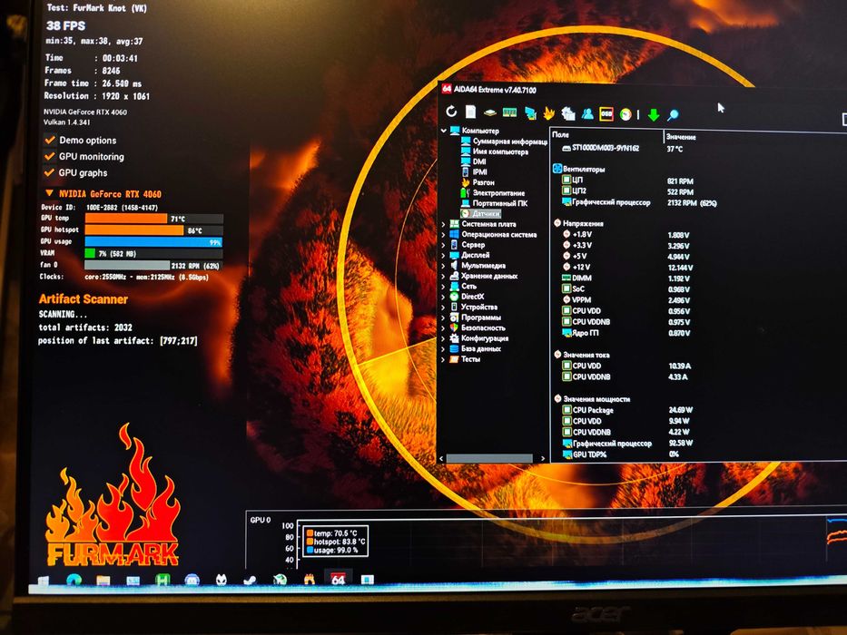Screen dimensions: 847x635
Task: Click the AIDA64 search magnifier icon
Action: [x=673, y=114]
